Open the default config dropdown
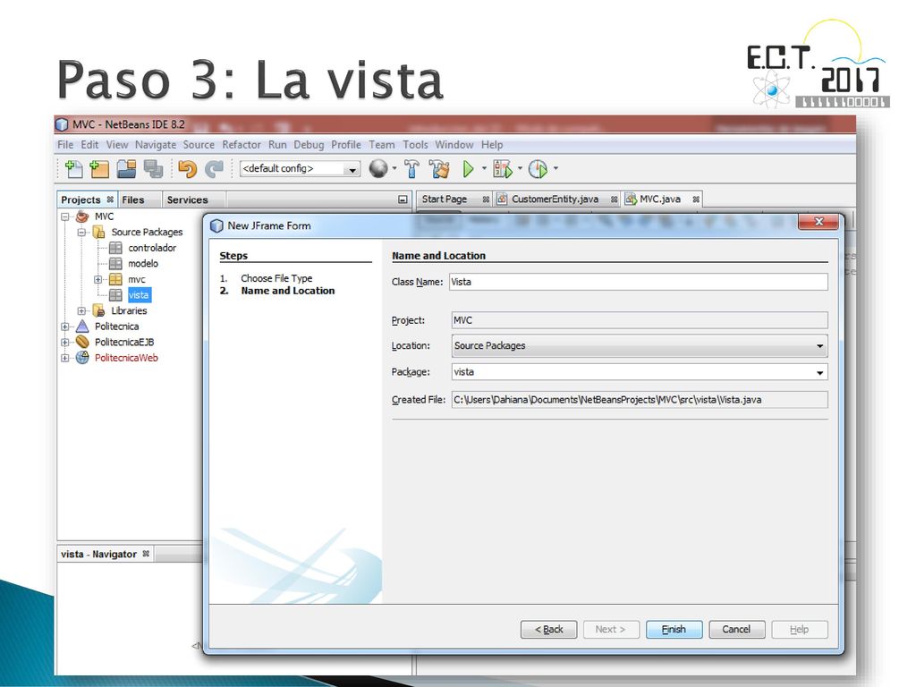 pos(352,169)
